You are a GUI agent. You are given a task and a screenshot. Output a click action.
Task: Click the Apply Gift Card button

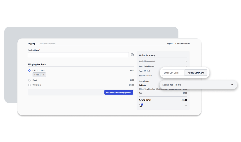pyautogui.click(x=196, y=73)
